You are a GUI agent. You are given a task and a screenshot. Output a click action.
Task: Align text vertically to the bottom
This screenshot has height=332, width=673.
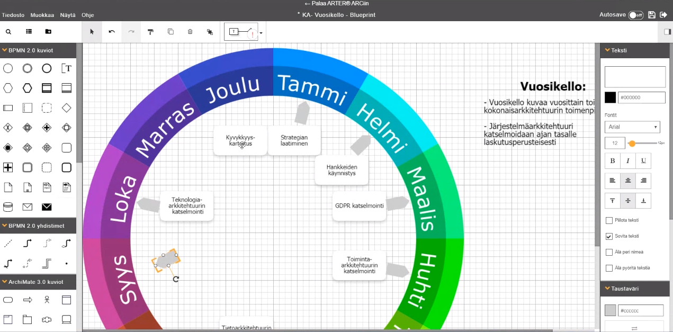pyautogui.click(x=643, y=201)
